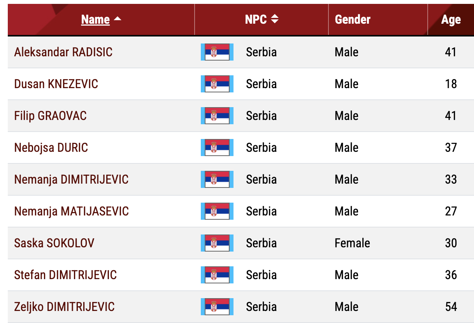Click flag icon for Zeljko Dimitrijevic
Screen dimensions: 474x323
217,307
